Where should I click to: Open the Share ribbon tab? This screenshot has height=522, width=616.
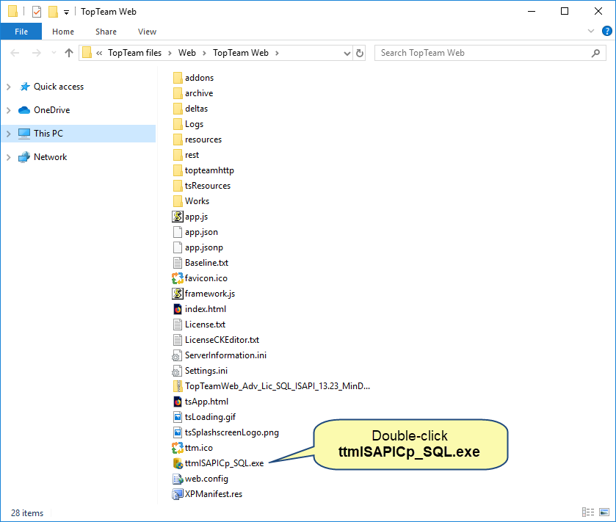[106, 32]
